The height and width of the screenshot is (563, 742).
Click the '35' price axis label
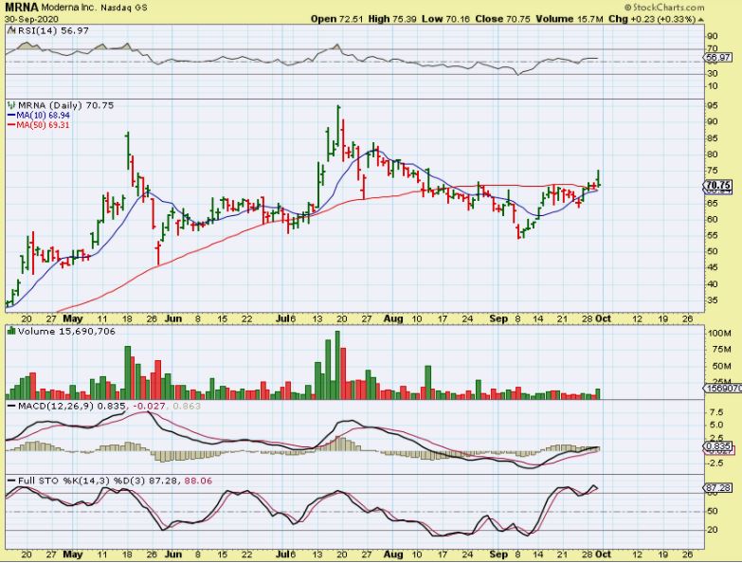pos(712,300)
